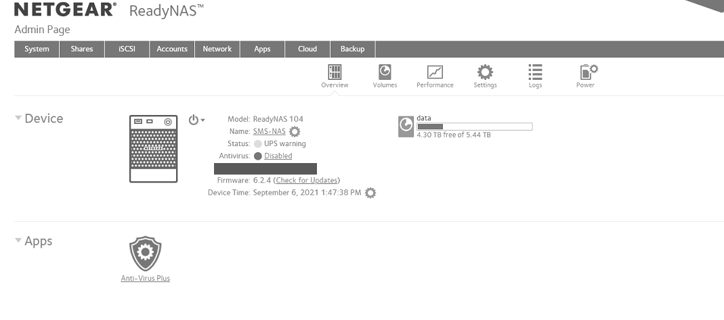
Task: Click the ReadyNAS 104 device image
Action: (x=153, y=148)
